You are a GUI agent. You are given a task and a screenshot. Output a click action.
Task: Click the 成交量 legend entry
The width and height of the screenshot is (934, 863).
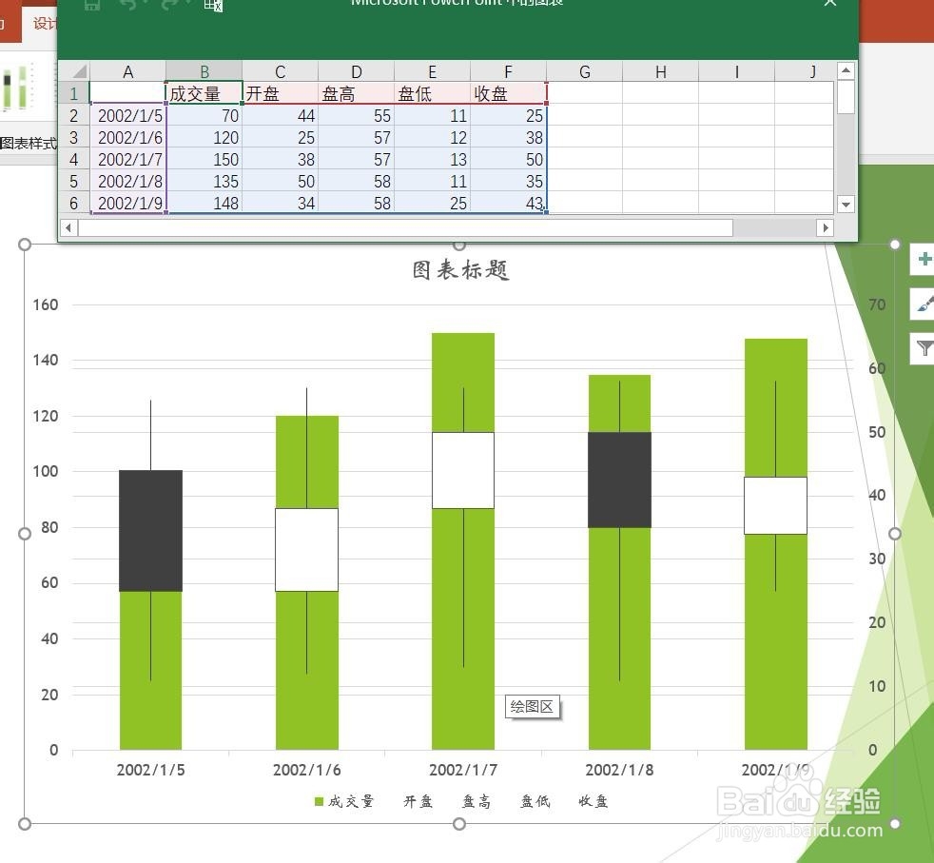[344, 801]
